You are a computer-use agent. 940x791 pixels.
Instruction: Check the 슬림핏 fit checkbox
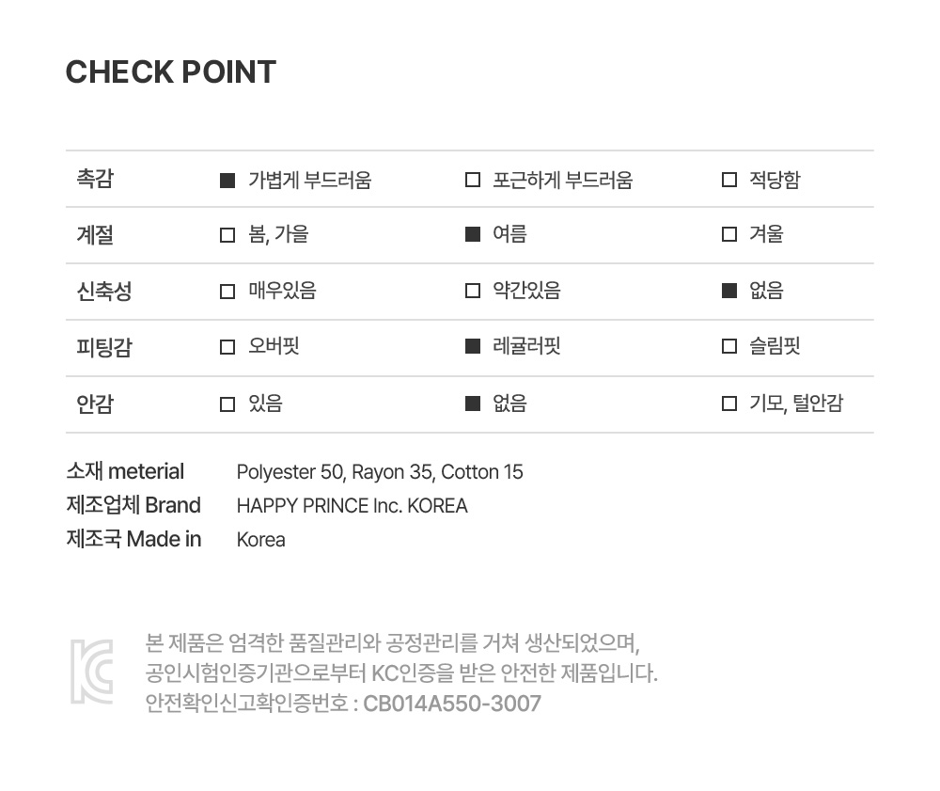(728, 347)
